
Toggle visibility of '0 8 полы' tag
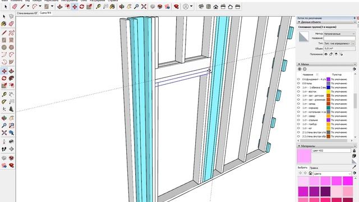click(x=298, y=84)
